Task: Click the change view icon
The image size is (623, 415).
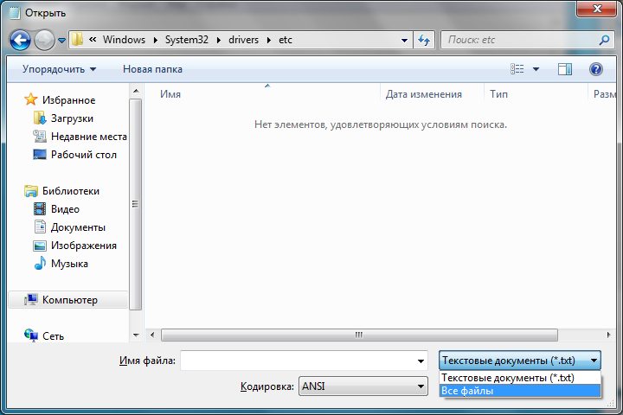Action: [517, 69]
